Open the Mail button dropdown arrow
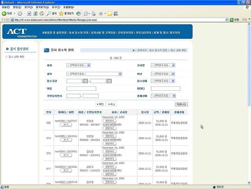Image resolution: width=251 pixels, height=189 pixels. (89, 14)
